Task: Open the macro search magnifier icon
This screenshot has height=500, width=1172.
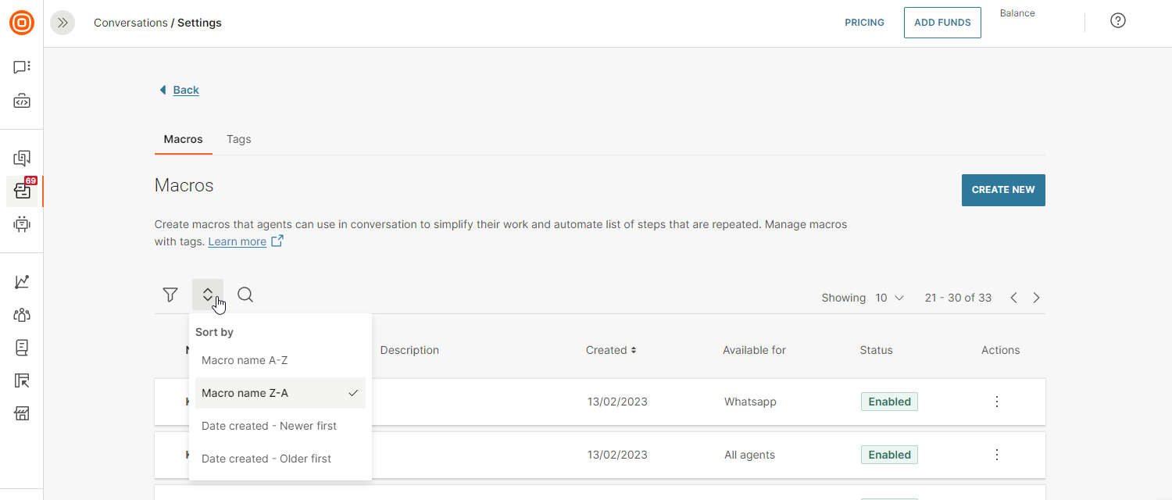Action: pyautogui.click(x=245, y=295)
